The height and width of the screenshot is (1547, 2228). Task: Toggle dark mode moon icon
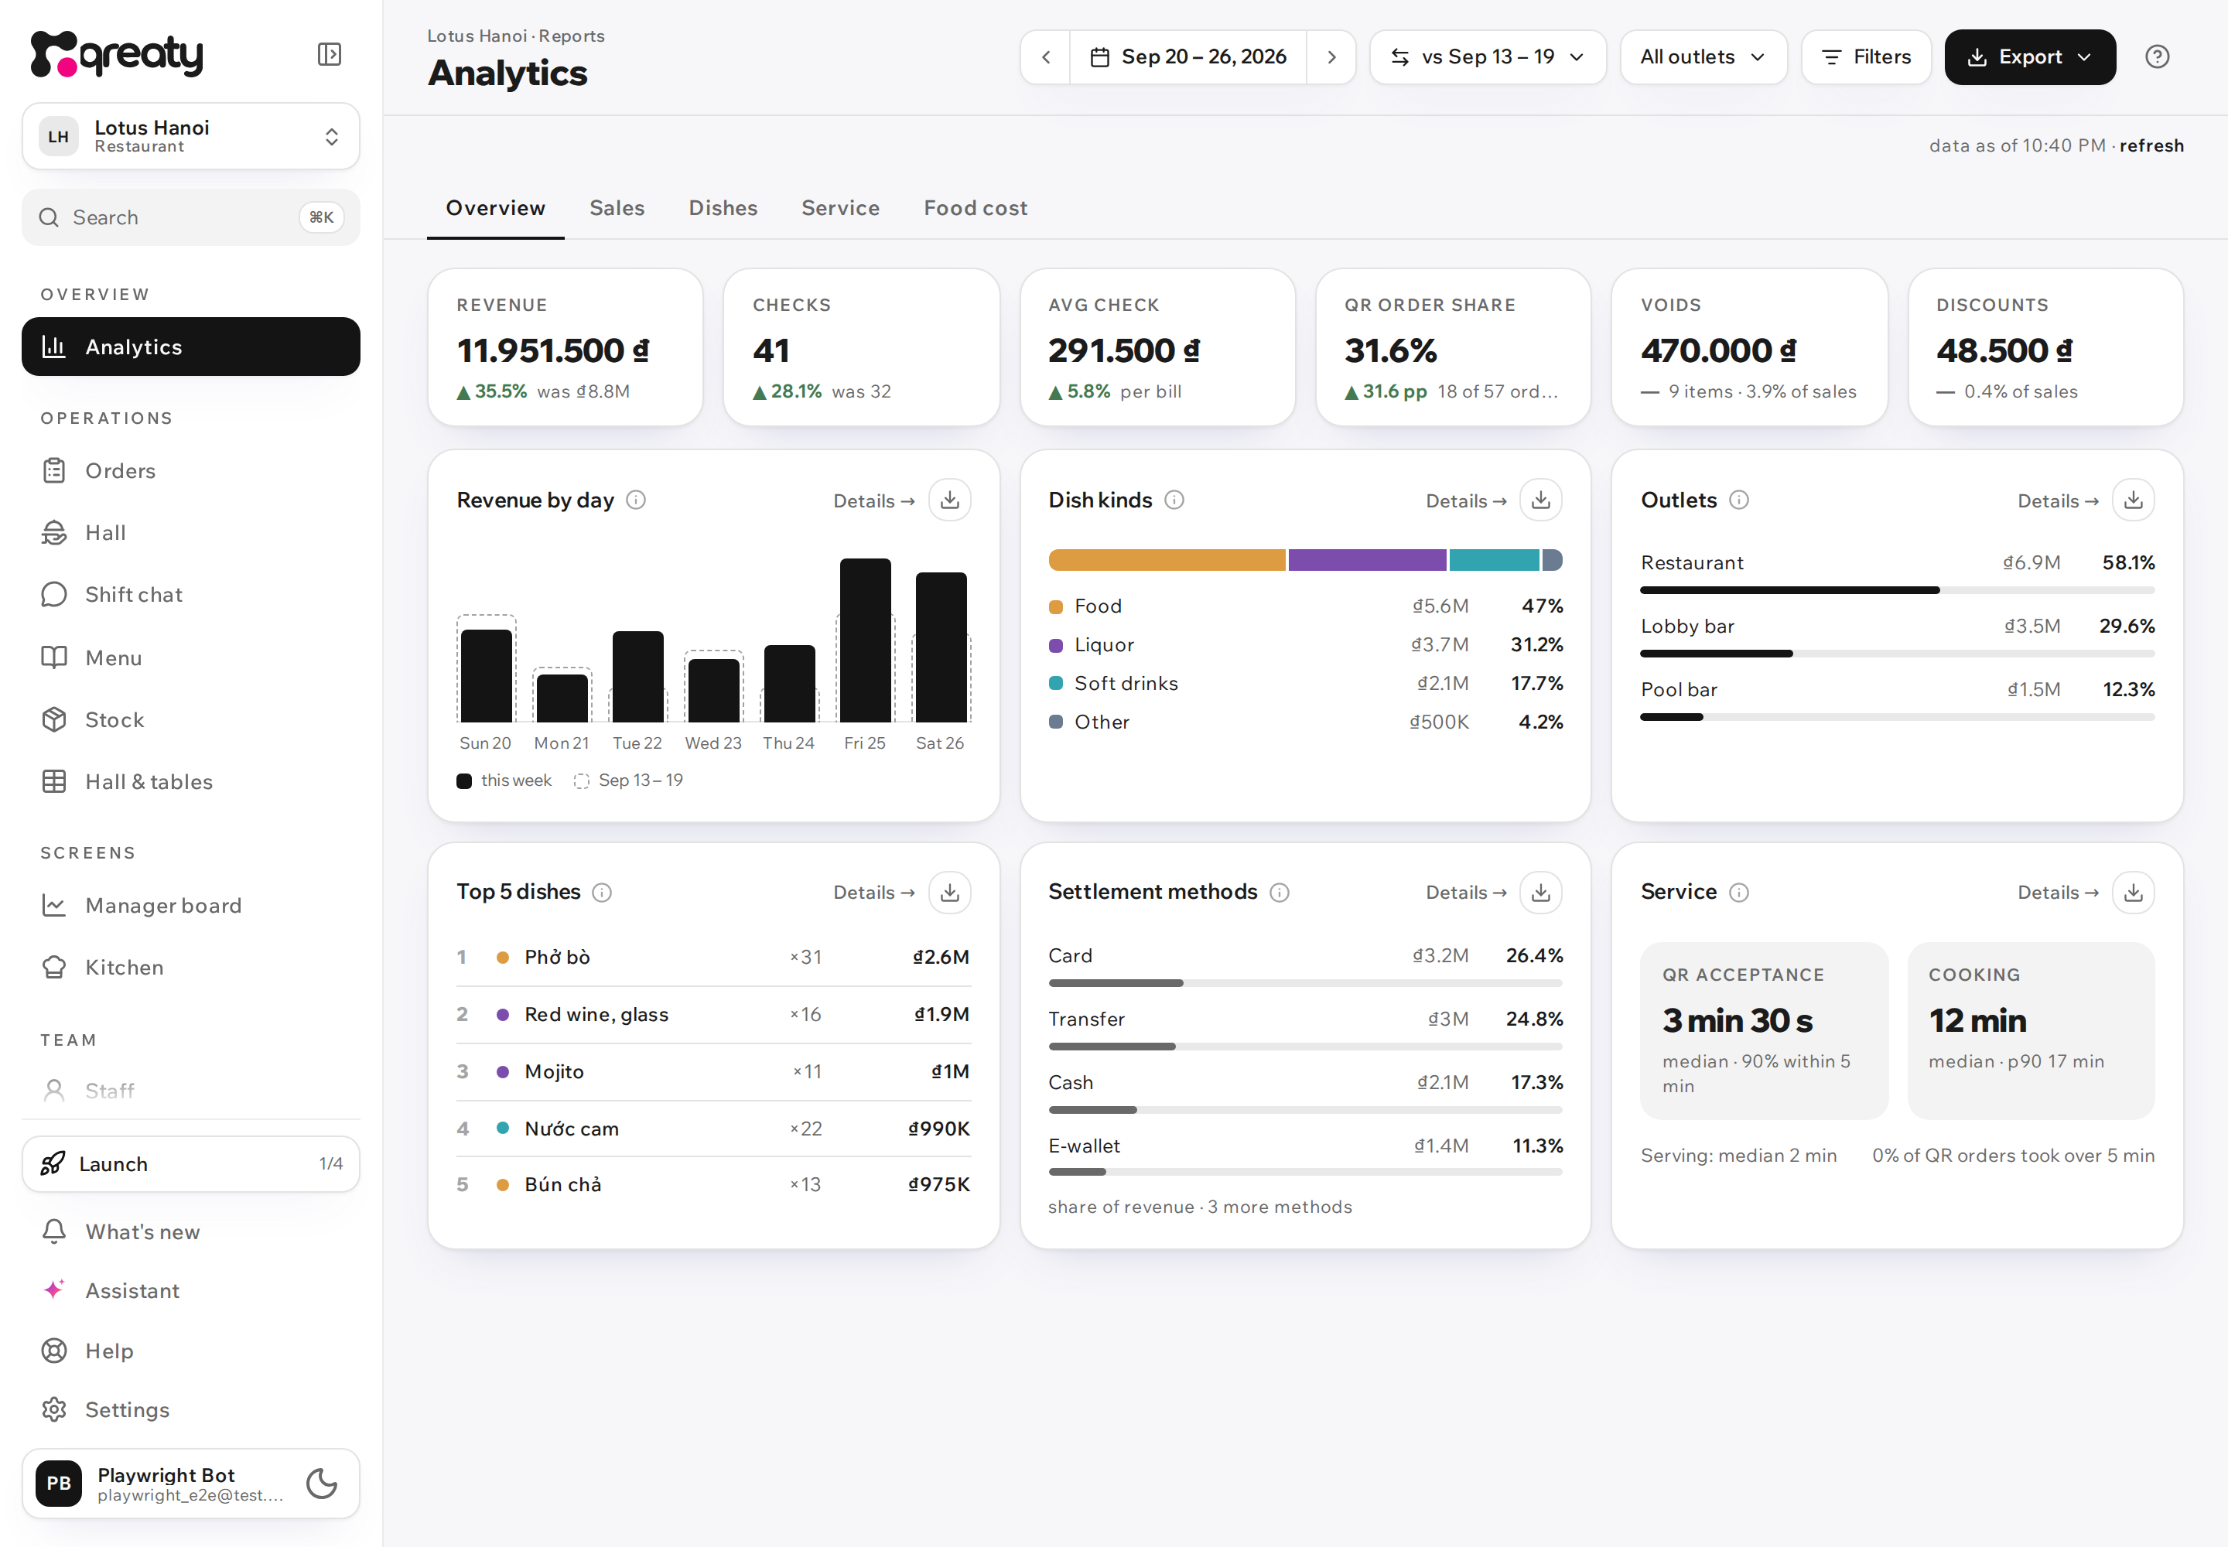pos(321,1483)
